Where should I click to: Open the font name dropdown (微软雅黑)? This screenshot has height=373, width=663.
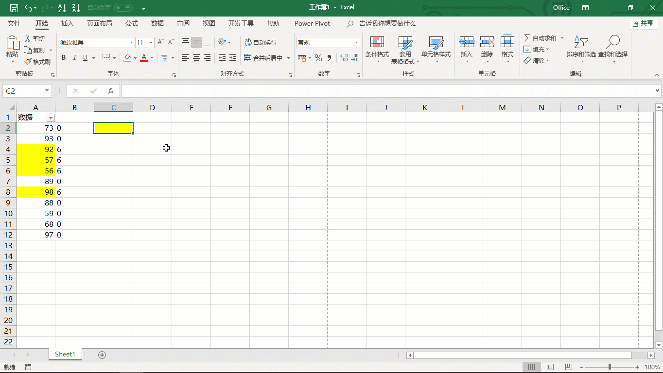131,43
